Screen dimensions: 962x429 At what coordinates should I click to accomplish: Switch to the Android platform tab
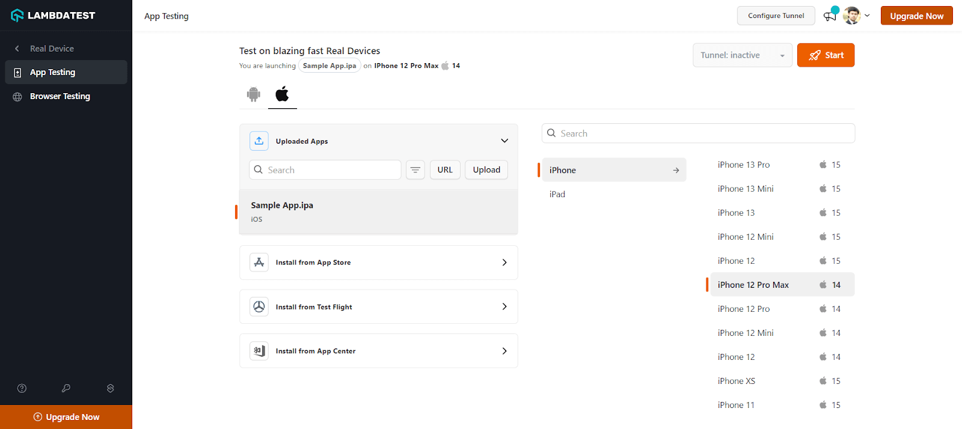click(x=254, y=94)
